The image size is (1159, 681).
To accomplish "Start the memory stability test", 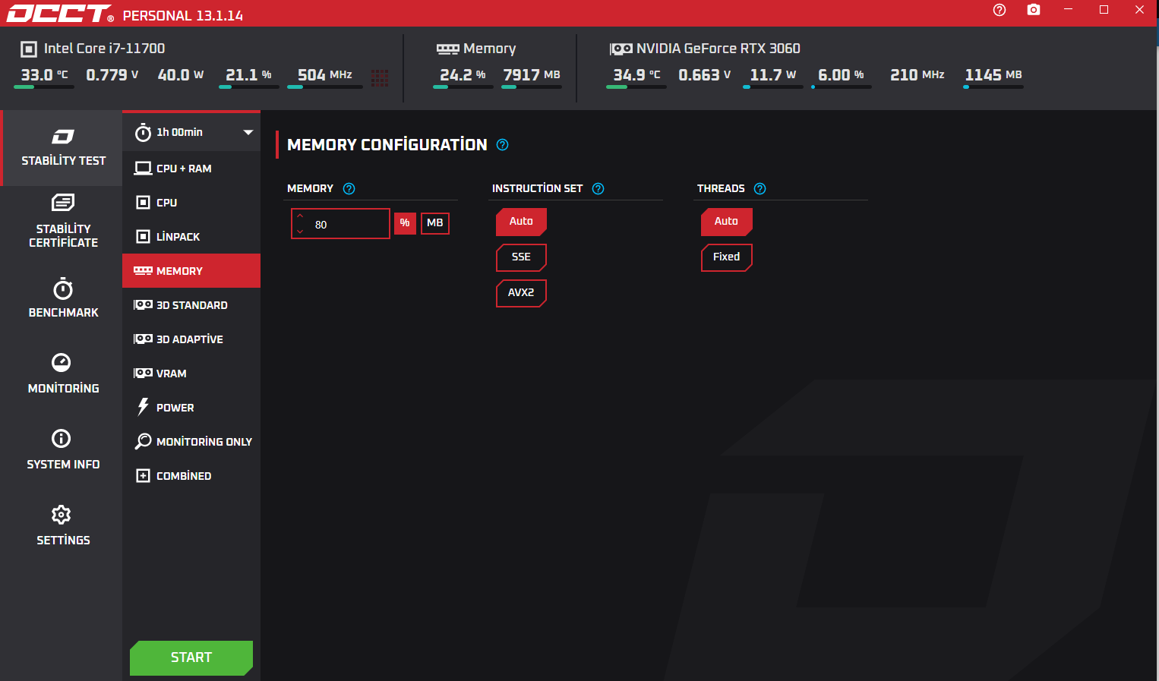I will pyautogui.click(x=191, y=657).
